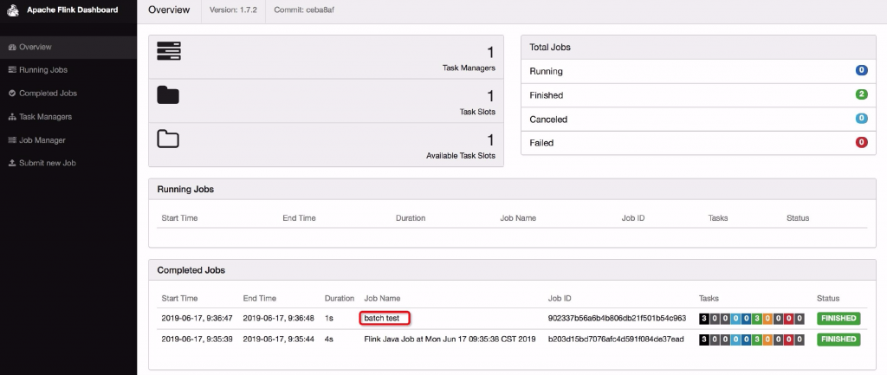Click the Task Managers server stack icon
Viewport: 887px width, 375px height.
(169, 51)
